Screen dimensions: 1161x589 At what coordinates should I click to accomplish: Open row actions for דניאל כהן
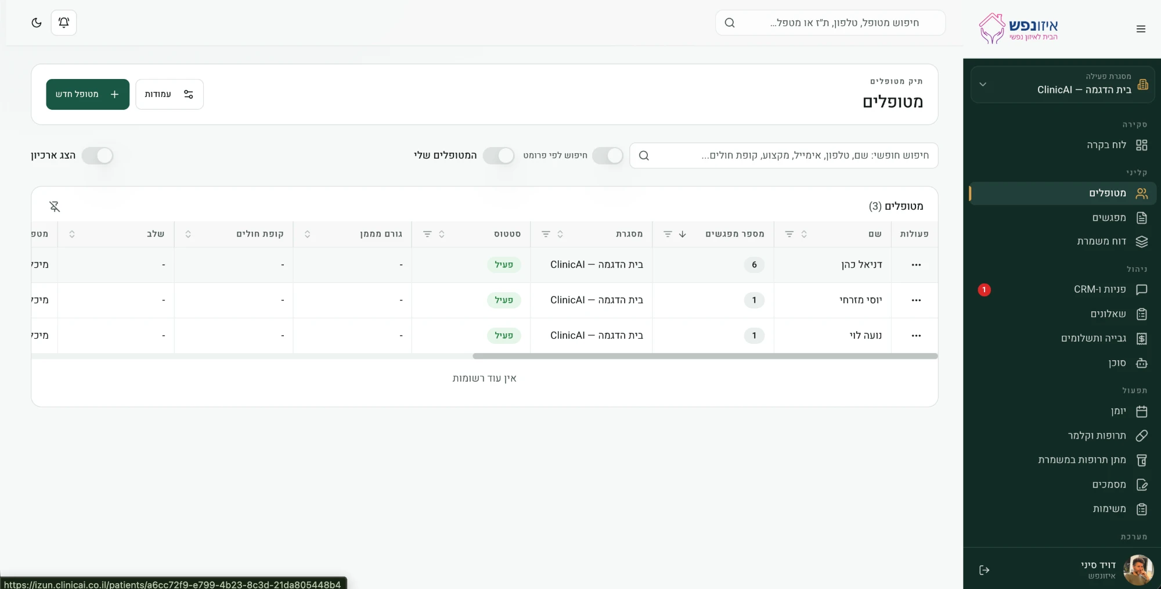(x=916, y=265)
